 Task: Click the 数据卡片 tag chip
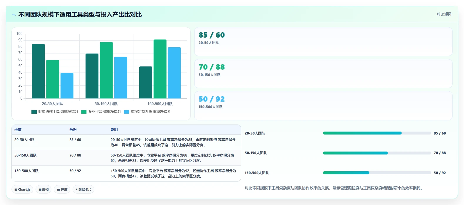coord(83,189)
